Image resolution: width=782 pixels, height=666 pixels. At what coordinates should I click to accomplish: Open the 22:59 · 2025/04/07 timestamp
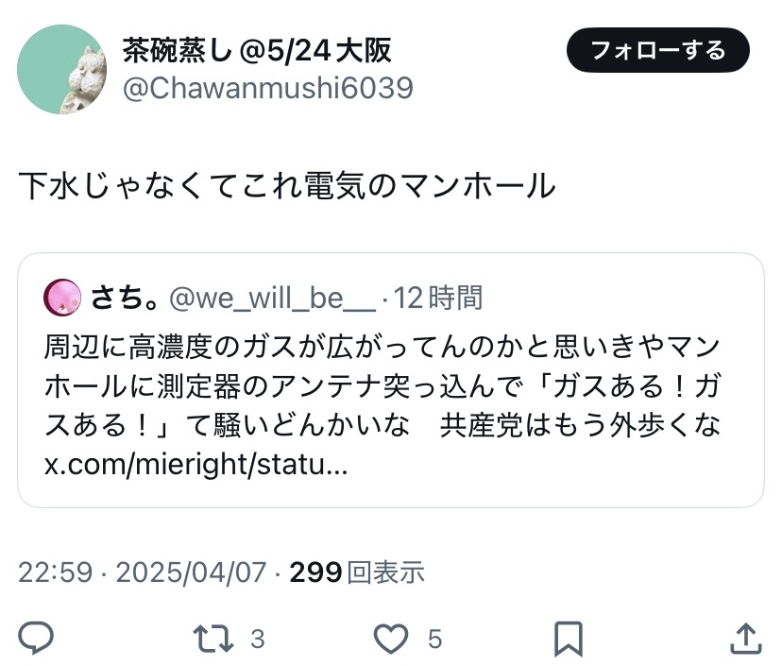[142, 572]
